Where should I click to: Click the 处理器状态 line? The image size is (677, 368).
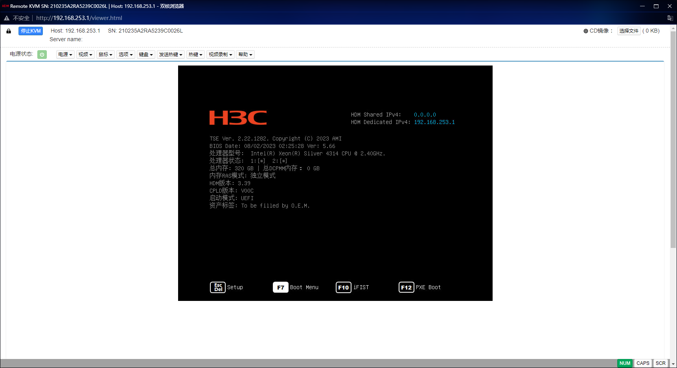click(x=248, y=161)
